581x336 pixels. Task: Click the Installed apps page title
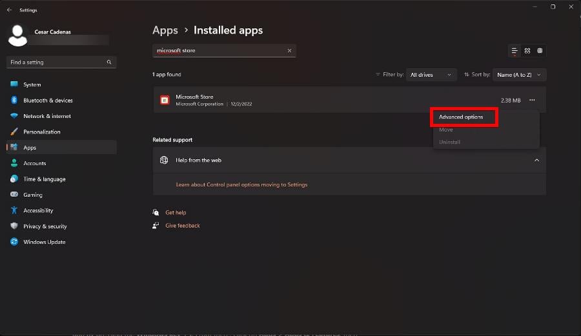click(229, 30)
